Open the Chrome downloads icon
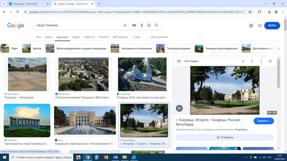Viewport: 287px width, 161px height. tap(269, 12)
